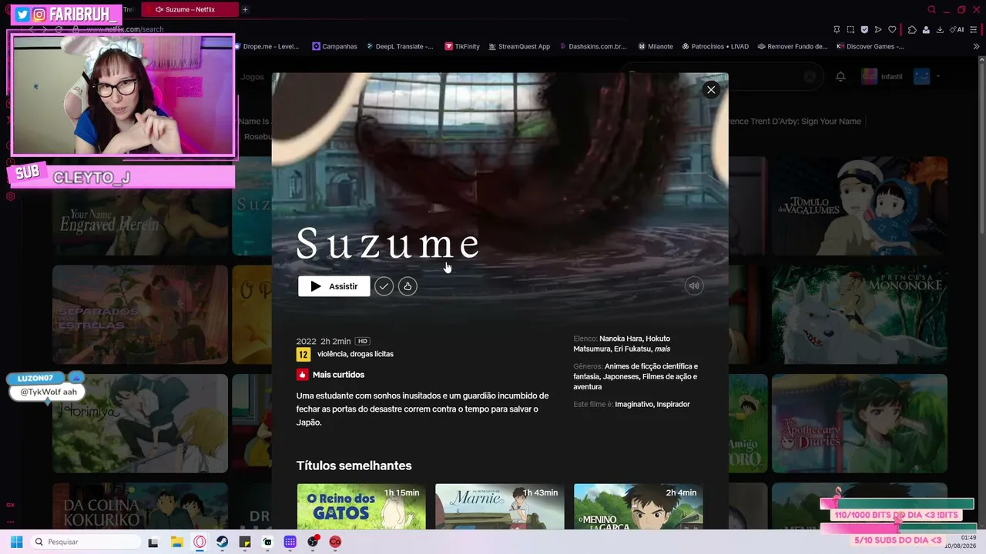Open the Discover Games bookmark
The width and height of the screenshot is (986, 554).
pyautogui.click(x=870, y=46)
